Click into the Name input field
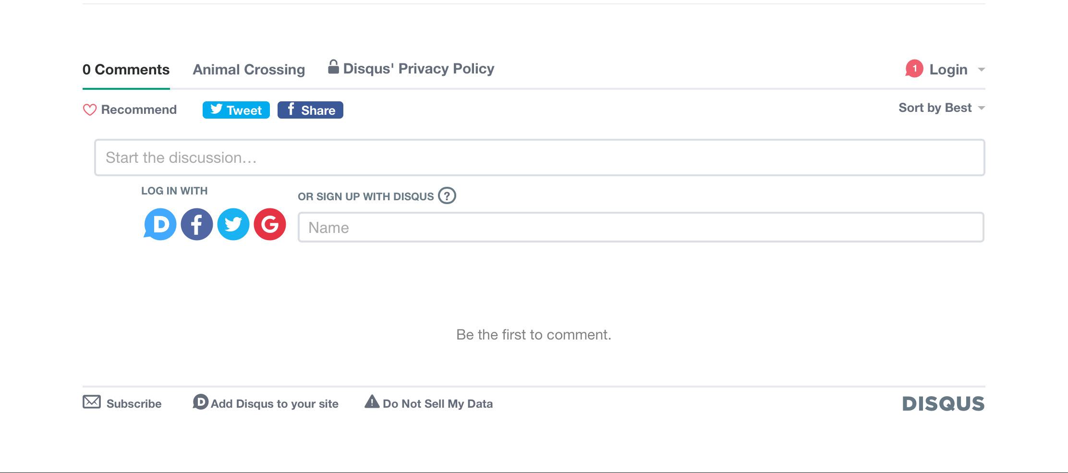Image resolution: width=1068 pixels, height=473 pixels. pyautogui.click(x=641, y=227)
